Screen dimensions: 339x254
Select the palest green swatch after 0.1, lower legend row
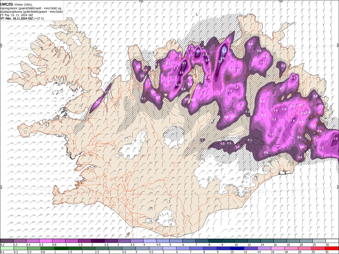[x=7, y=248]
